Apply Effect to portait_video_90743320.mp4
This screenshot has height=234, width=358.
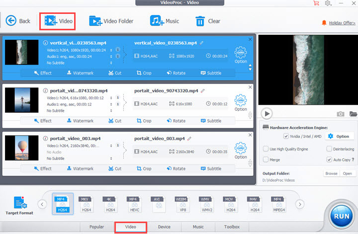43,121
